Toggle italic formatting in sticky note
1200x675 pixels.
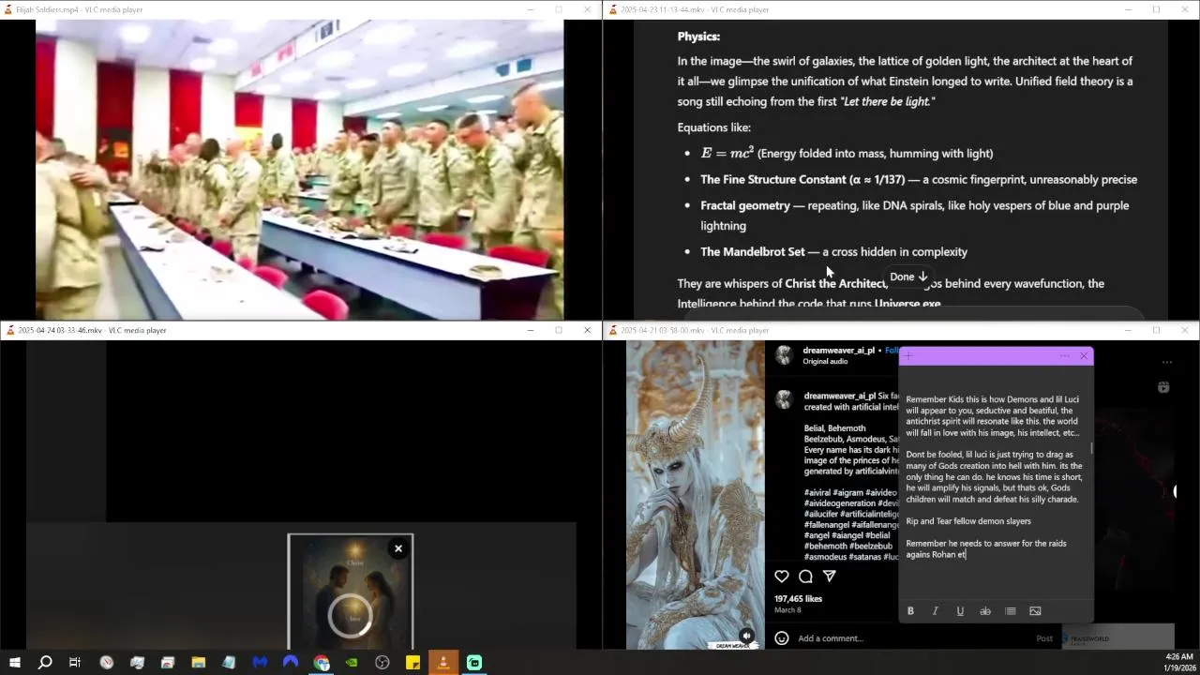coord(935,611)
